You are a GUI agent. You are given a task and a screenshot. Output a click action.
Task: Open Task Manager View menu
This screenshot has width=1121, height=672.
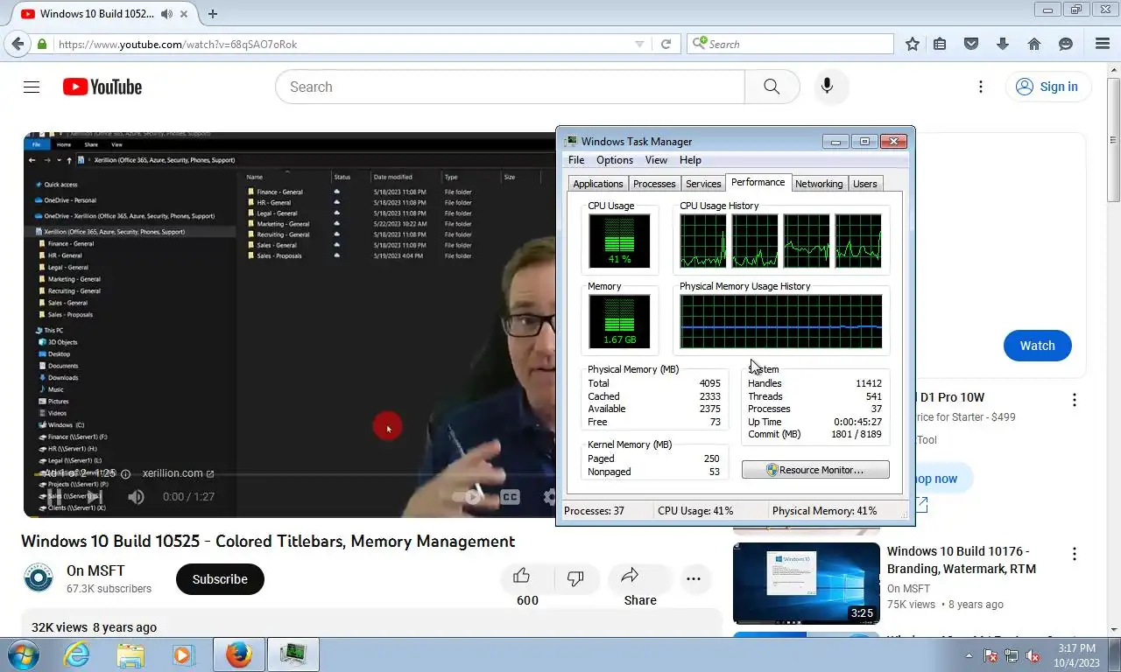tap(656, 160)
